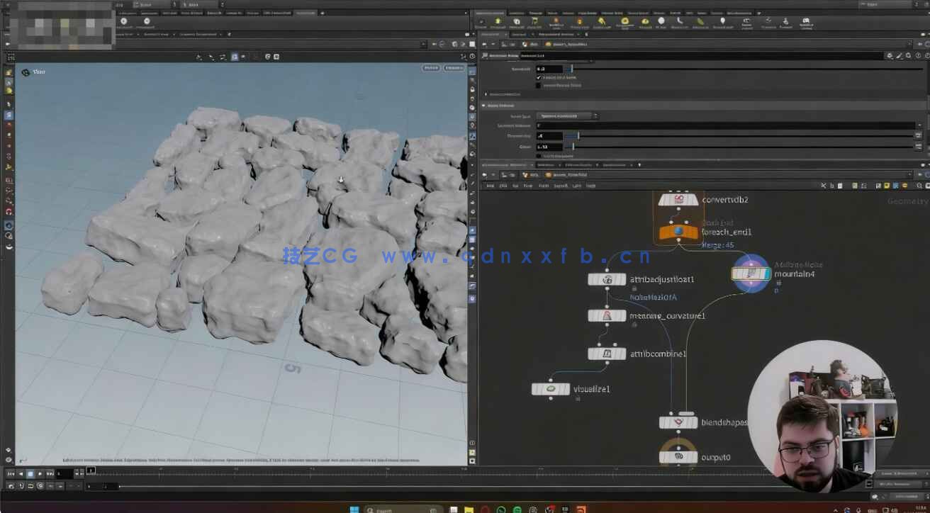Open the Edit menu in network editor
Image resolution: width=930 pixels, height=513 pixels.
point(503,186)
